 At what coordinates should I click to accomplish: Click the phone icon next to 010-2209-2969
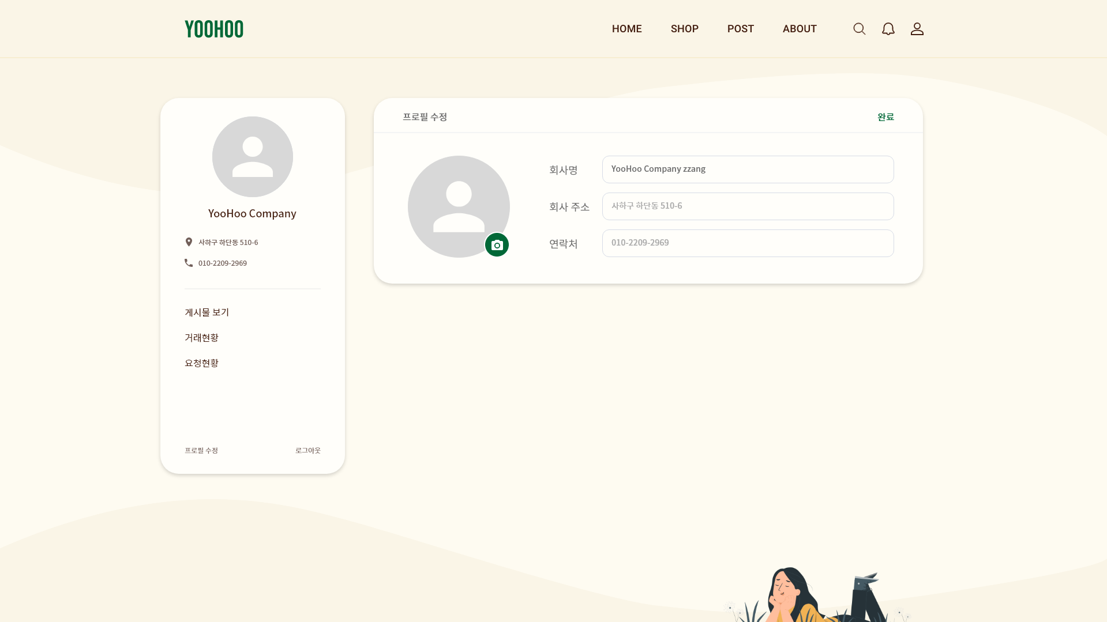coord(189,262)
